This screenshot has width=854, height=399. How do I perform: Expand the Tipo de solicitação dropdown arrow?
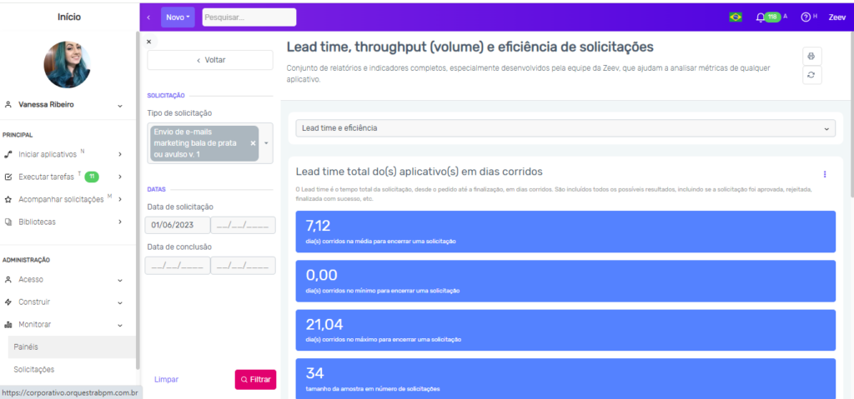pyautogui.click(x=266, y=143)
